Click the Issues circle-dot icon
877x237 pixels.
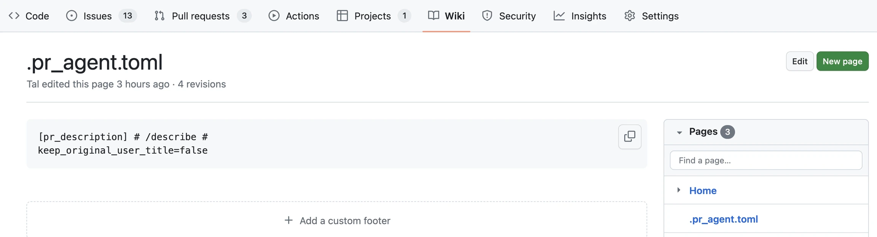[72, 16]
